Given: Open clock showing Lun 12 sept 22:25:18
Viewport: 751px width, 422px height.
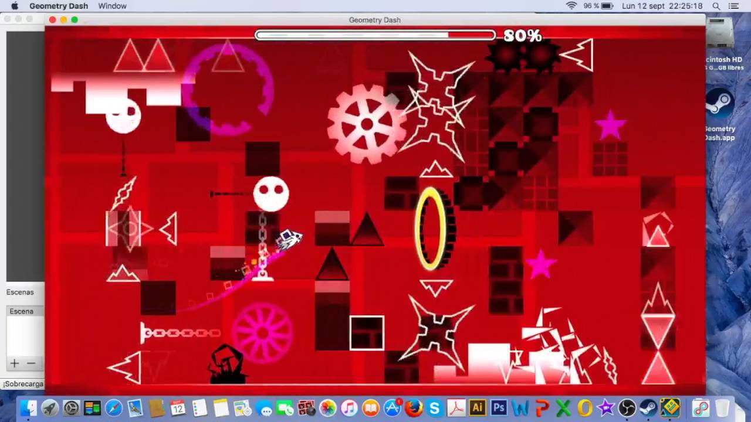Looking at the screenshot, I should click(x=662, y=6).
